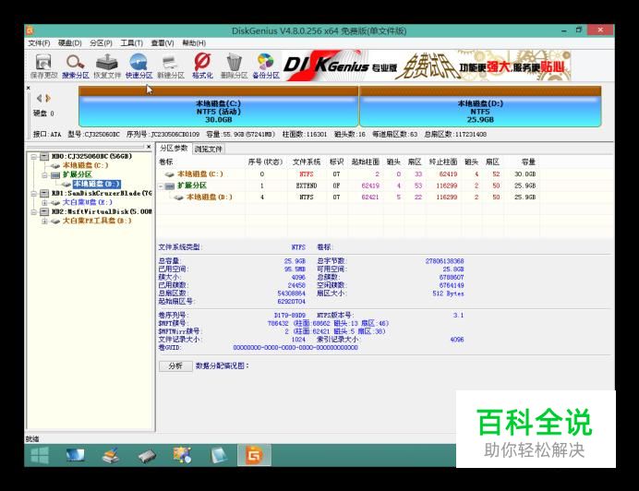639x491 pixels.
Task: Click the volume GUID value of zeros
Action: pos(295,348)
